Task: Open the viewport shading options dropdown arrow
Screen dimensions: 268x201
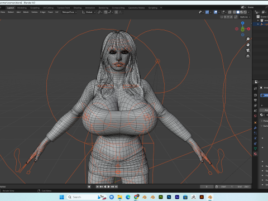Action: click(x=249, y=12)
